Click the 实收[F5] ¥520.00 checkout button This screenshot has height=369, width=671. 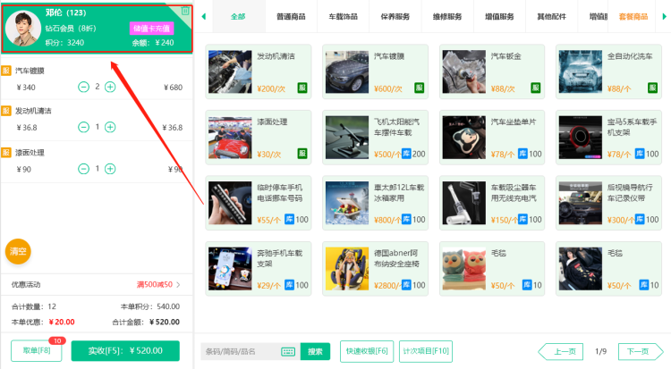click(x=125, y=351)
